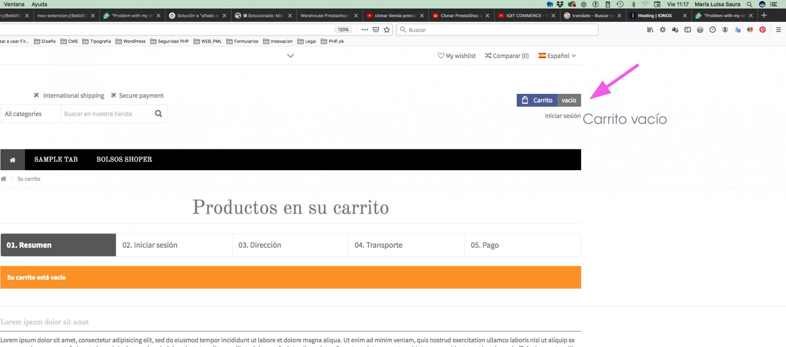This screenshot has height=347, width=786.
Task: Open the Tipografia bookmarks folder
Action: point(97,41)
